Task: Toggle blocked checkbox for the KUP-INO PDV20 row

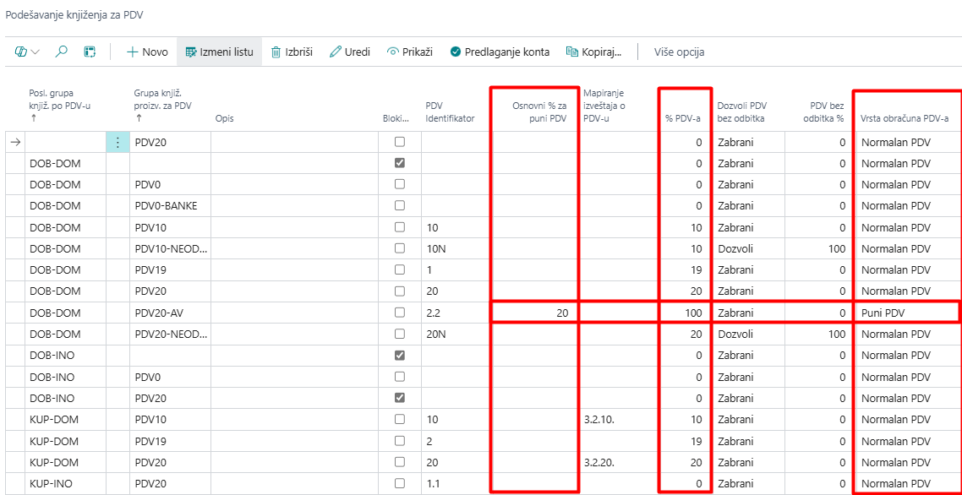Action: tap(400, 484)
